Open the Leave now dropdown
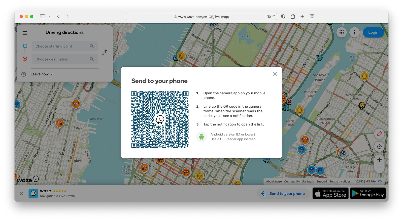403x221 pixels. click(42, 74)
